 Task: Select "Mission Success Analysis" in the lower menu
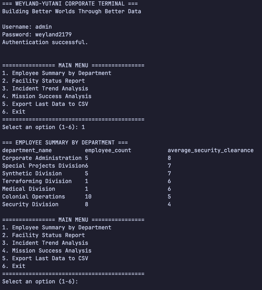pyautogui.click(x=52, y=251)
